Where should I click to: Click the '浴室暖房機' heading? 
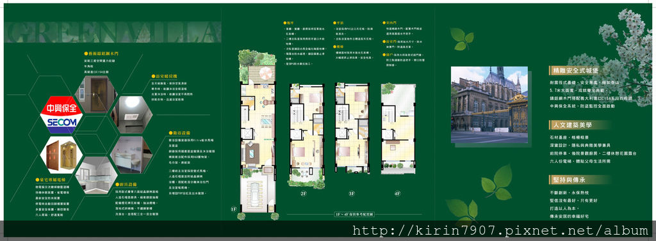(165, 77)
